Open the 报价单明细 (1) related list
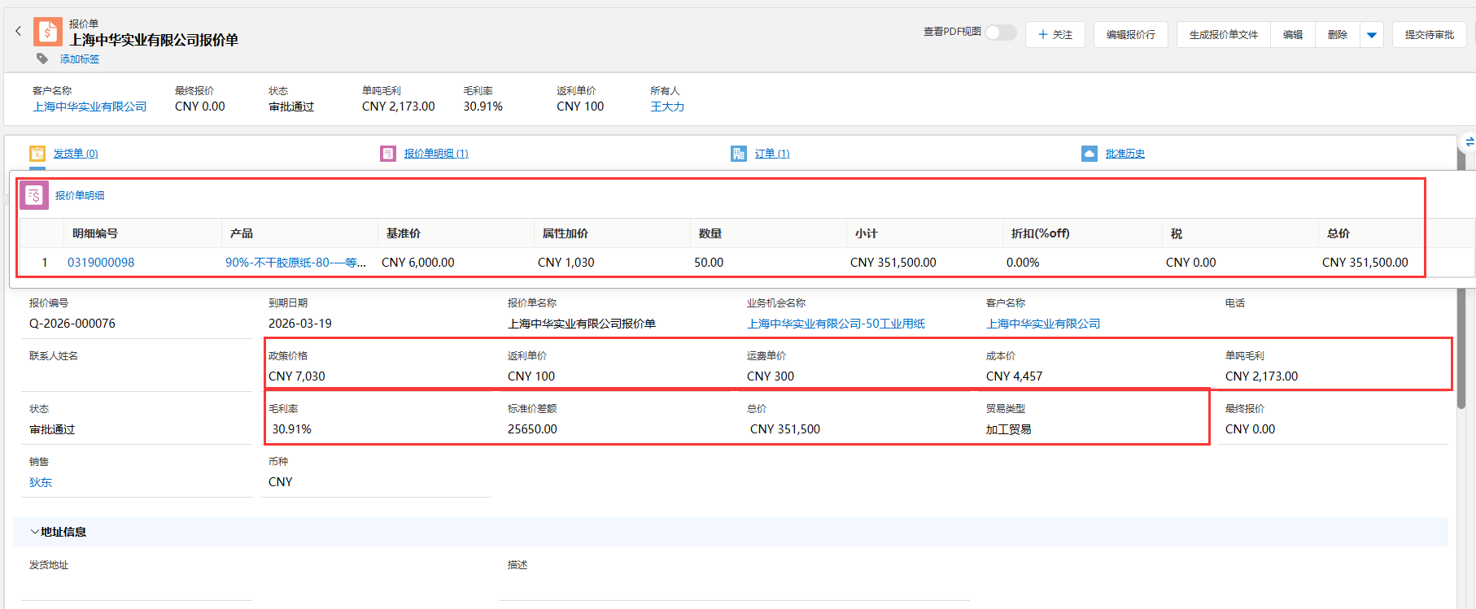The width and height of the screenshot is (1476, 609). pos(436,154)
